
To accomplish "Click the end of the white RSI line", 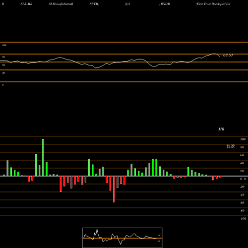I will click(220, 57).
